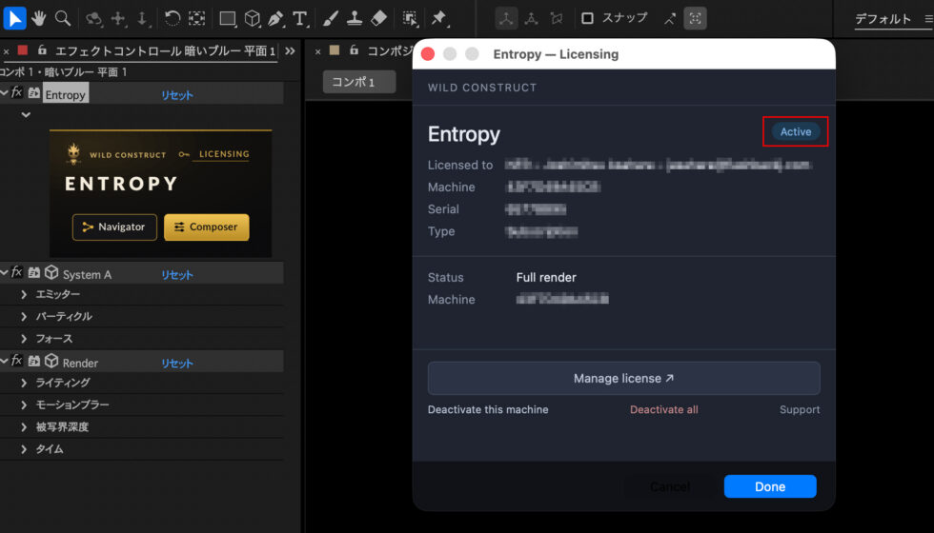This screenshot has width=934, height=533.
Task: Click the コンポ1 breadcrumb button
Action: pos(359,82)
